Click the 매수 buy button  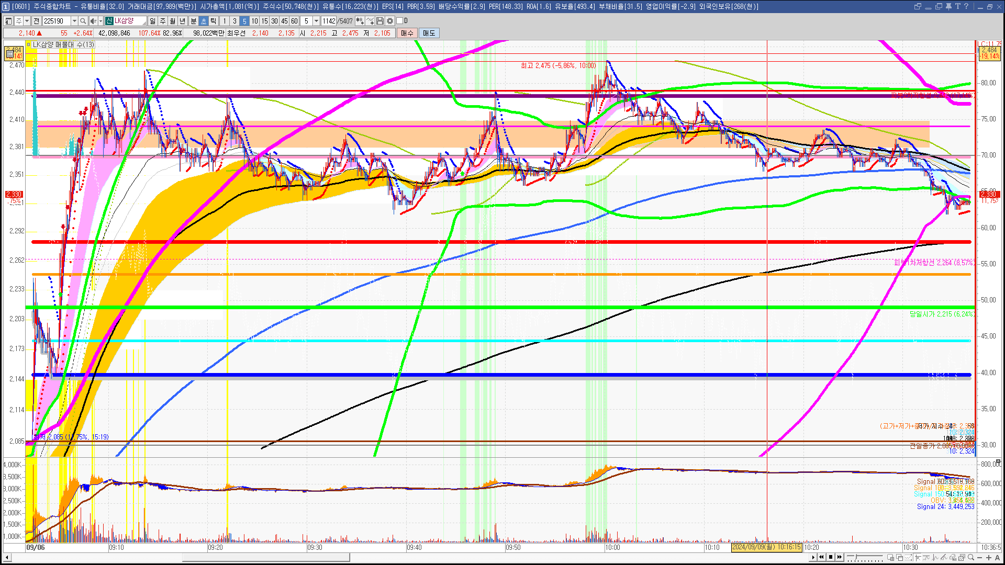pyautogui.click(x=407, y=33)
